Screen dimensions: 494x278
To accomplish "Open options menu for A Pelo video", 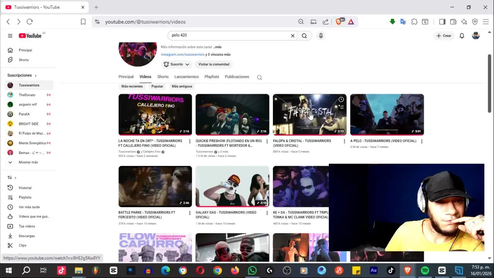I will coord(421,141).
